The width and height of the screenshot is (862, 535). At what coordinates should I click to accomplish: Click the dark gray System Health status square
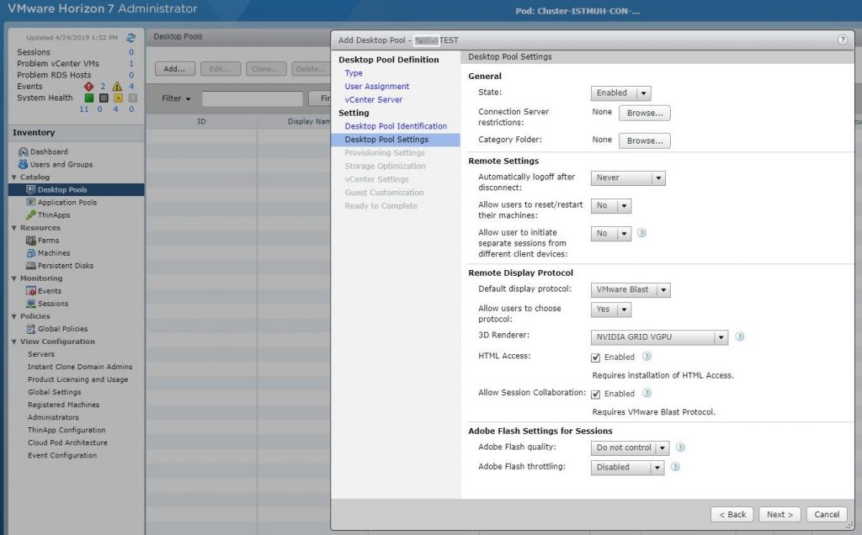104,98
